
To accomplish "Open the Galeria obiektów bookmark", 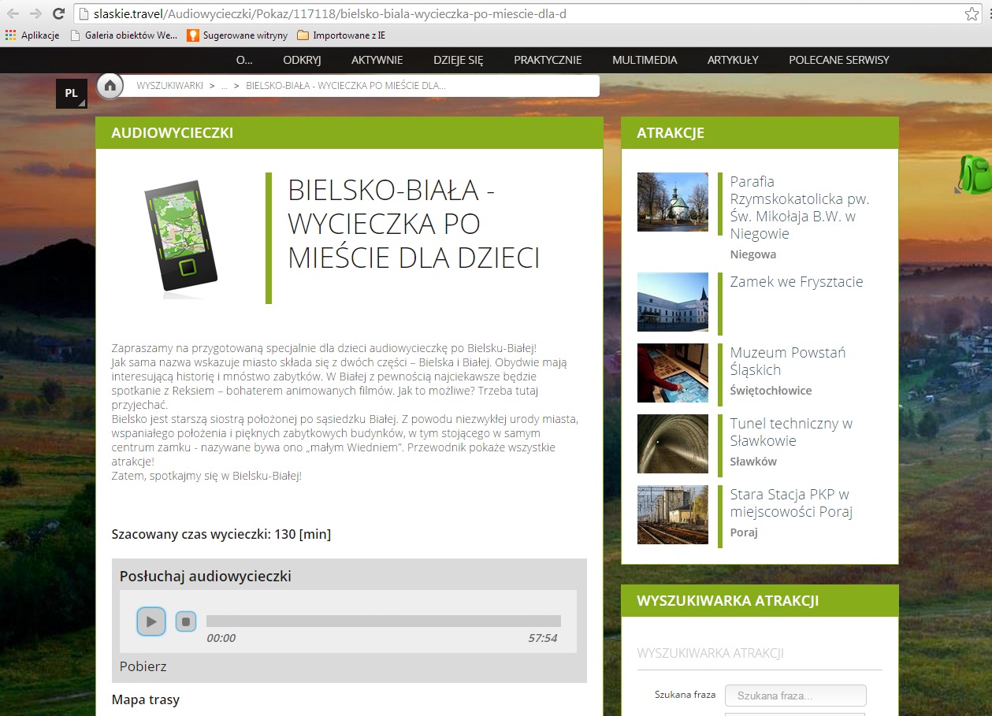I will (124, 35).
